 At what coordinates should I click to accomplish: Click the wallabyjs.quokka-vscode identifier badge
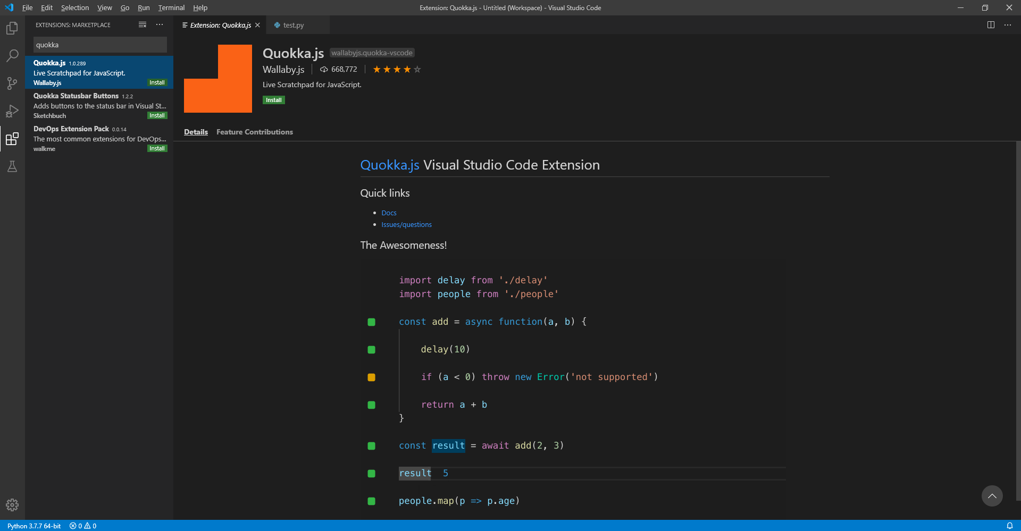tap(372, 53)
